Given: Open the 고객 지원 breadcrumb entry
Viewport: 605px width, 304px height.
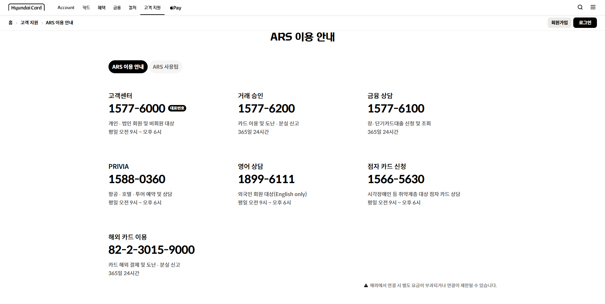Looking at the screenshot, I should click(x=29, y=22).
